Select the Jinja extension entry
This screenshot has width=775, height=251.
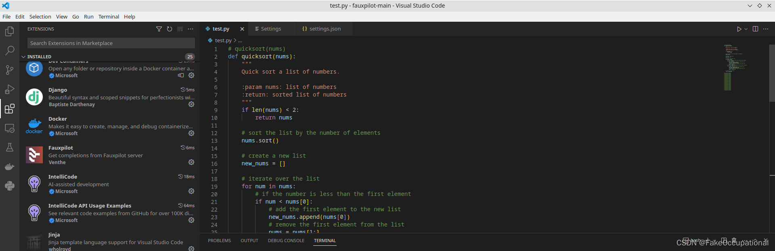coord(110,239)
